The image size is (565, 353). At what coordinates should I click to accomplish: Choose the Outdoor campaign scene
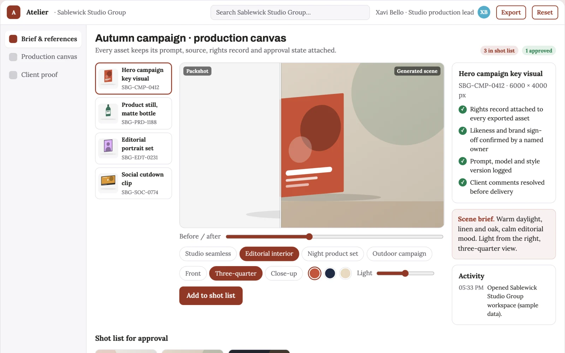point(399,254)
